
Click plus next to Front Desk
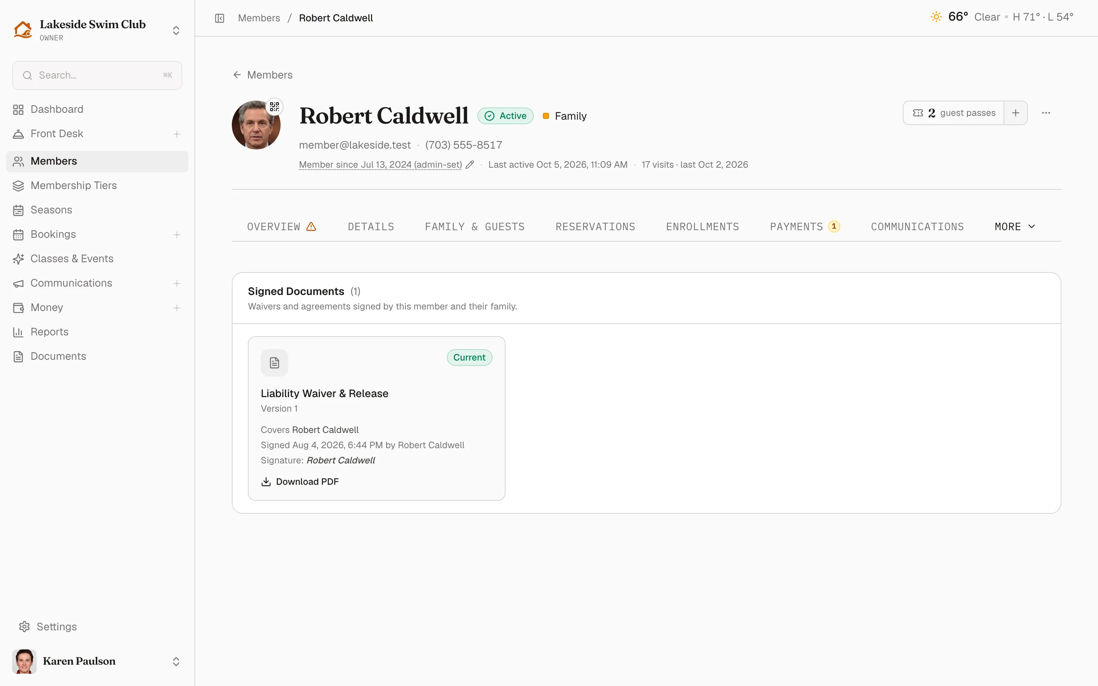pyautogui.click(x=177, y=134)
